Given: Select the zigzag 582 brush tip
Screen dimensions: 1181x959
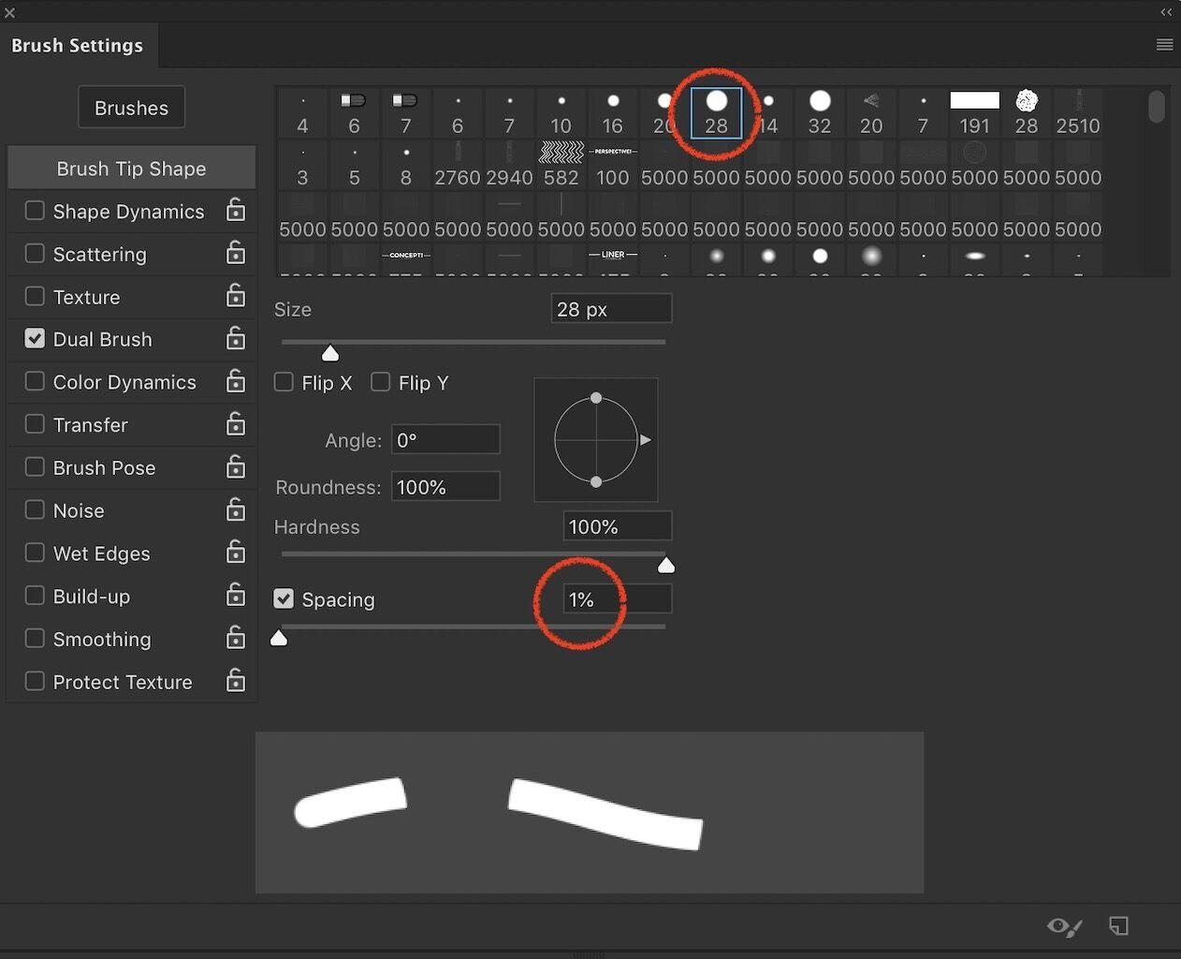Looking at the screenshot, I should pyautogui.click(x=561, y=161).
